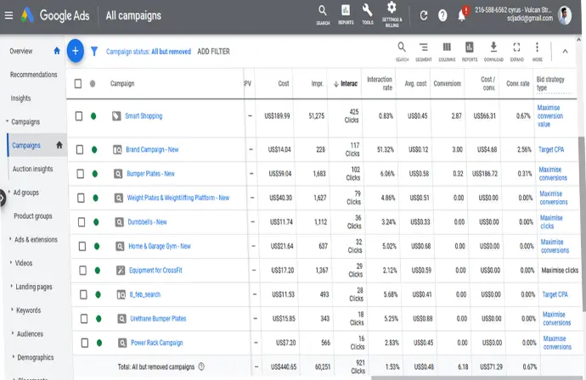The width and height of the screenshot is (586, 380).
Task: Select the highlighted Campaigns sidebar item
Action: tap(37, 145)
